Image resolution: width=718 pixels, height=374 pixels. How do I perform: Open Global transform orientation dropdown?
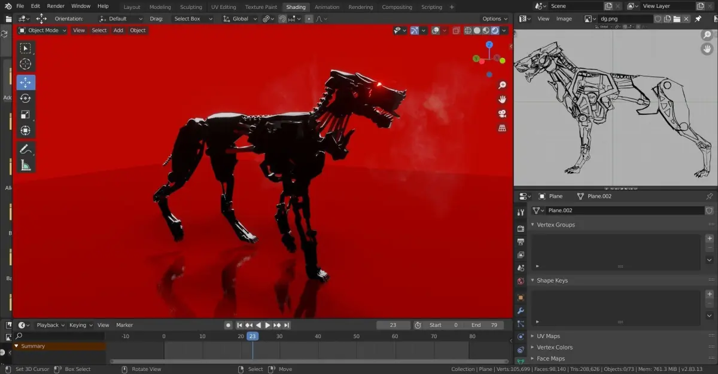click(x=240, y=19)
